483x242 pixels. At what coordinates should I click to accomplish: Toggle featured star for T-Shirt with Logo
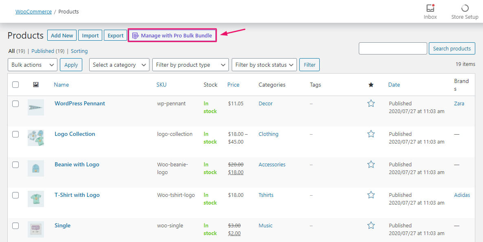(x=371, y=195)
